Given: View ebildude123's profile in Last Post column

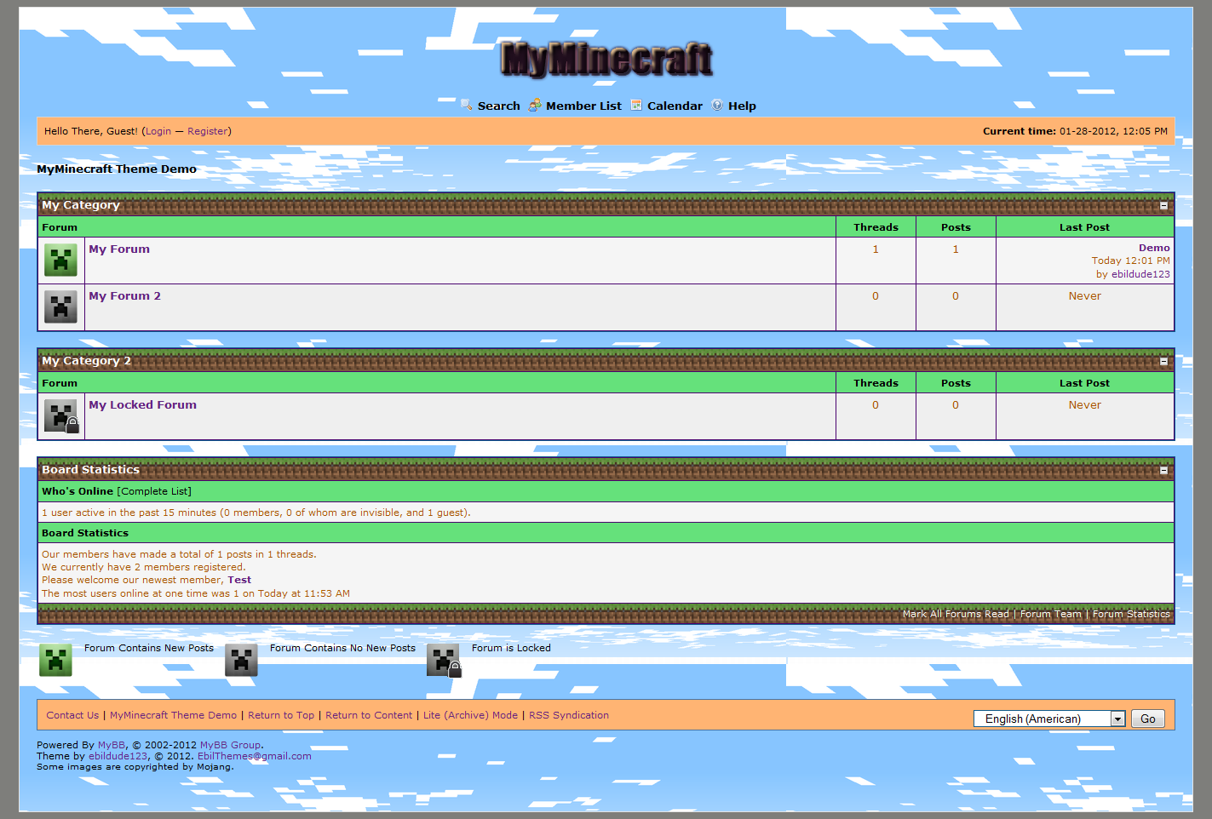Looking at the screenshot, I should 1140,274.
